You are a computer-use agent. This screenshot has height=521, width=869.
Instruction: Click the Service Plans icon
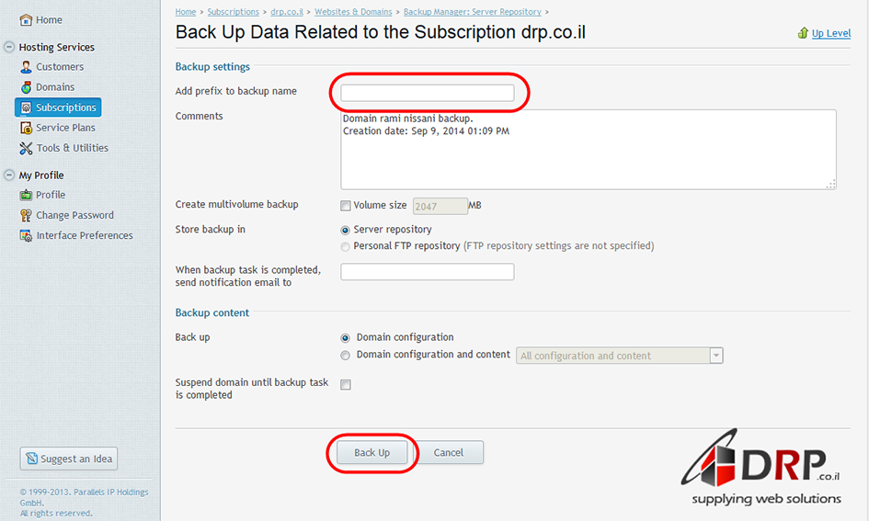pyautogui.click(x=27, y=128)
